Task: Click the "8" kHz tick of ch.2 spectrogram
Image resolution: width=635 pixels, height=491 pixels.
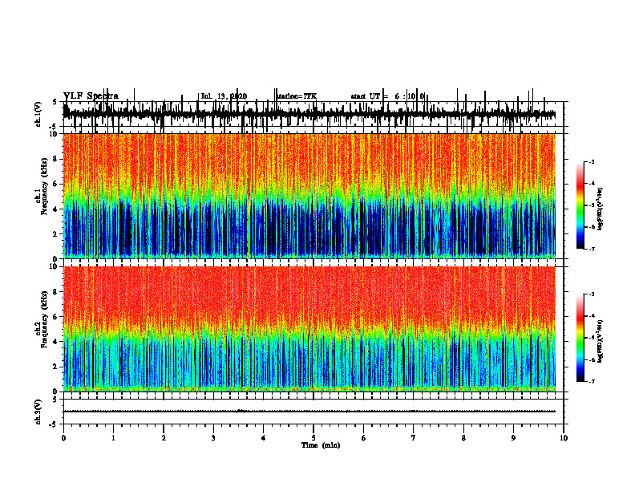Action: pyautogui.click(x=56, y=292)
